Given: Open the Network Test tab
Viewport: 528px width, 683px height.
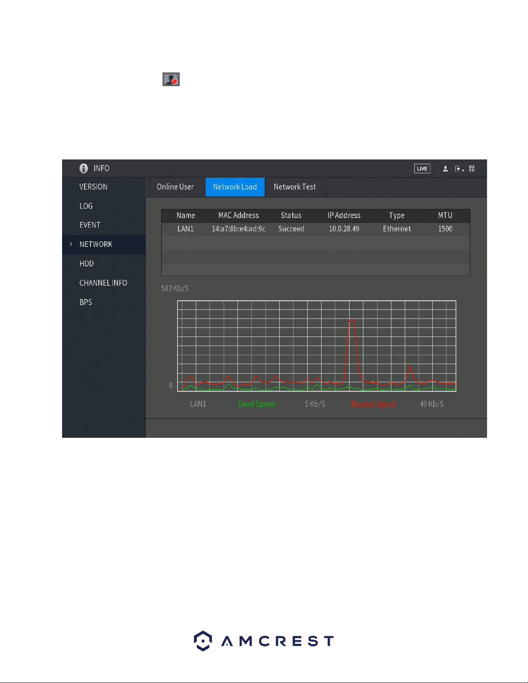Looking at the screenshot, I should [x=295, y=187].
